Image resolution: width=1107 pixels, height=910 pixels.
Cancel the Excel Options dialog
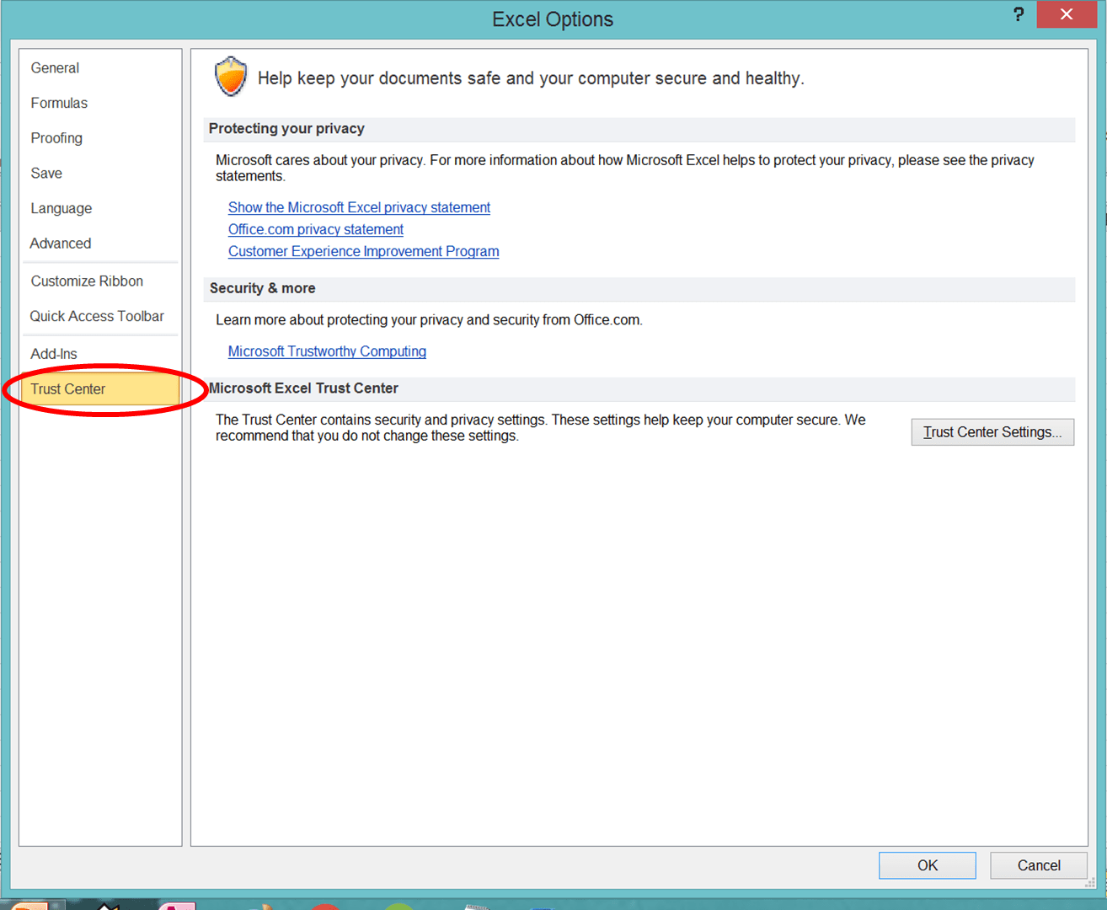[1039, 865]
